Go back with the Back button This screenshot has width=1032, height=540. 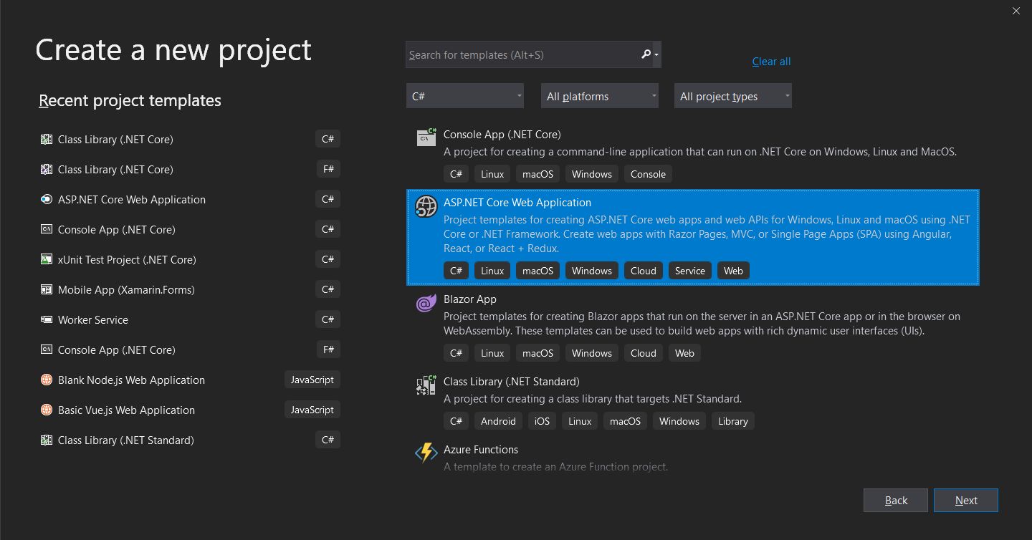click(x=895, y=501)
